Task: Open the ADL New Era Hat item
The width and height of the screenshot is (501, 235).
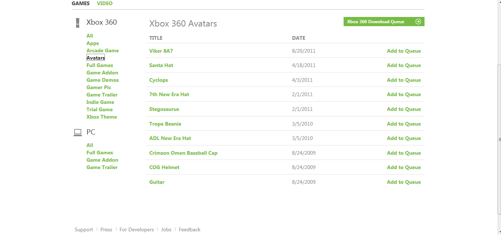Action: 170,138
